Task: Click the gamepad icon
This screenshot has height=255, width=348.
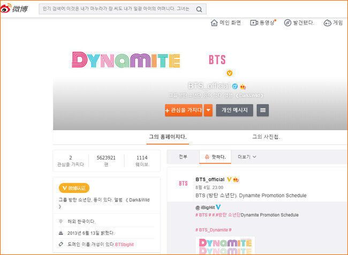Action: [x=327, y=23]
